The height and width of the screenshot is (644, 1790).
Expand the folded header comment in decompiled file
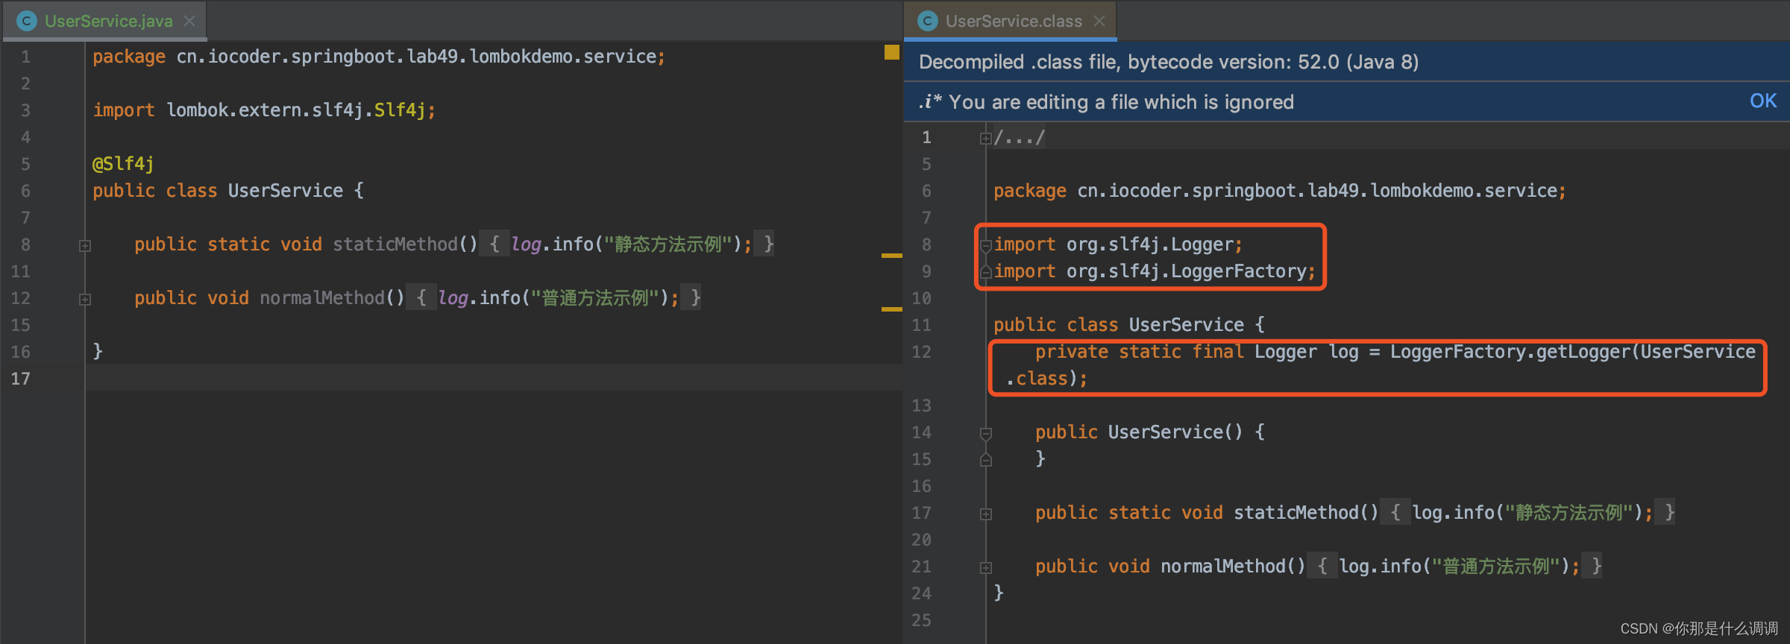pos(985,138)
